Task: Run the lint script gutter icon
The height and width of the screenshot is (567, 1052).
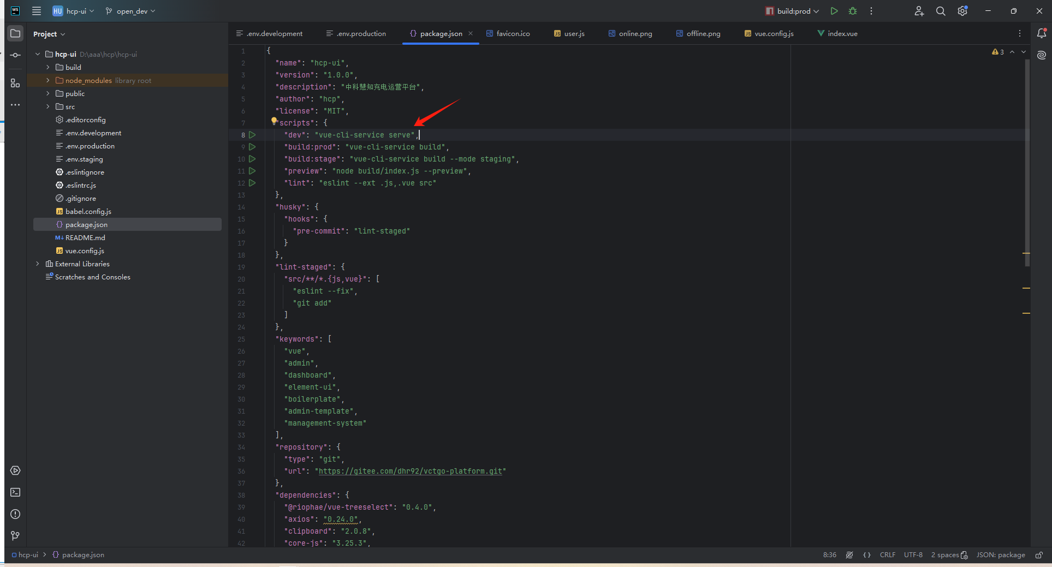Action: pyautogui.click(x=252, y=183)
